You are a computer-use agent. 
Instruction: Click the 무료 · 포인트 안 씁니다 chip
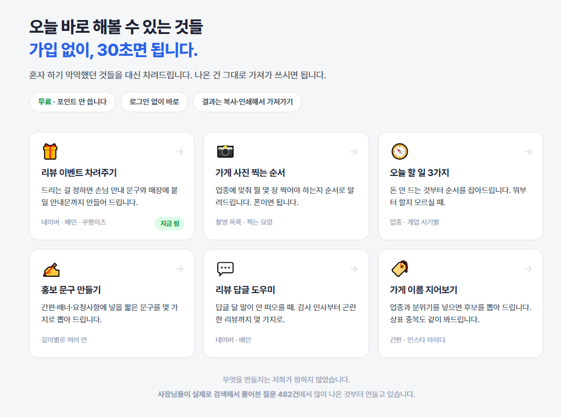(x=72, y=102)
